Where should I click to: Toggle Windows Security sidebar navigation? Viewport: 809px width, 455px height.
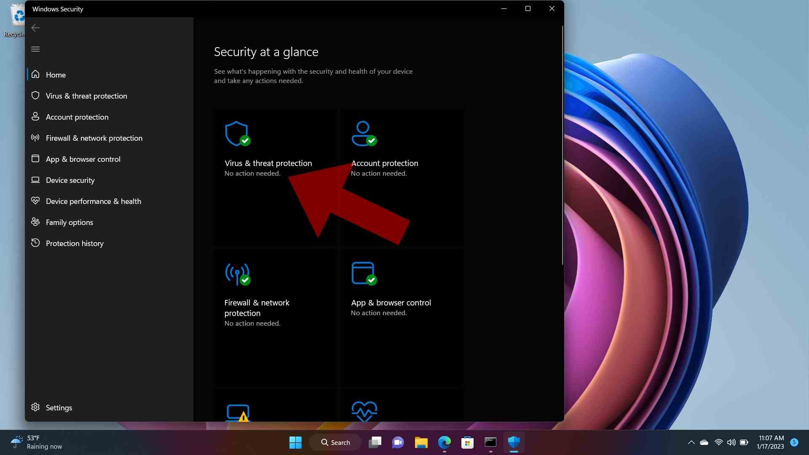click(35, 49)
